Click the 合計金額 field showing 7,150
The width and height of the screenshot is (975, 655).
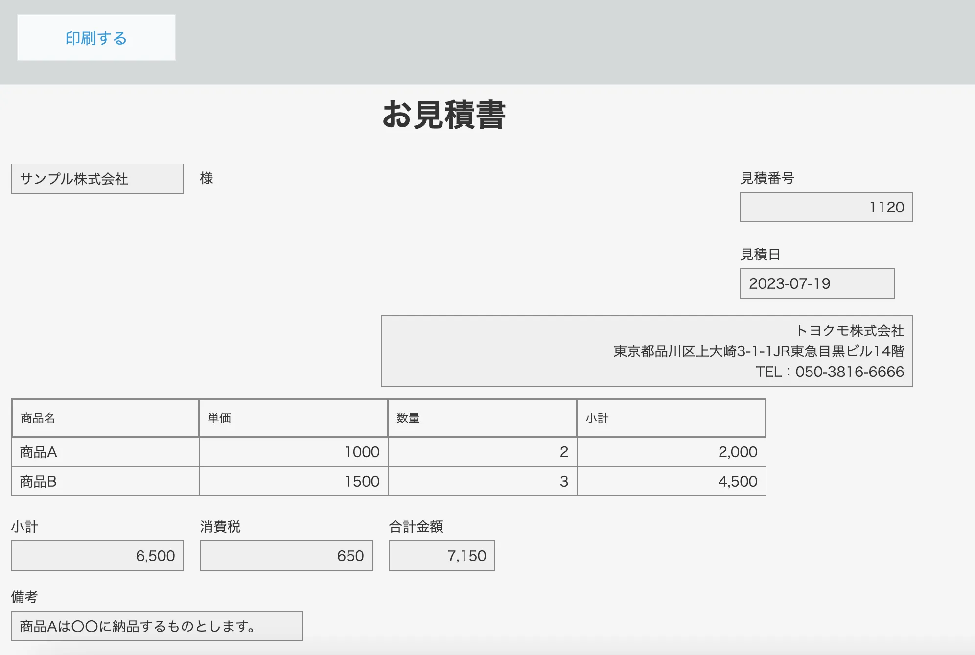[x=441, y=556]
